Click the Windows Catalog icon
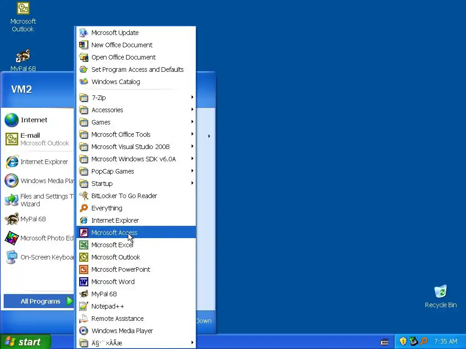The image size is (466, 349). point(84,82)
